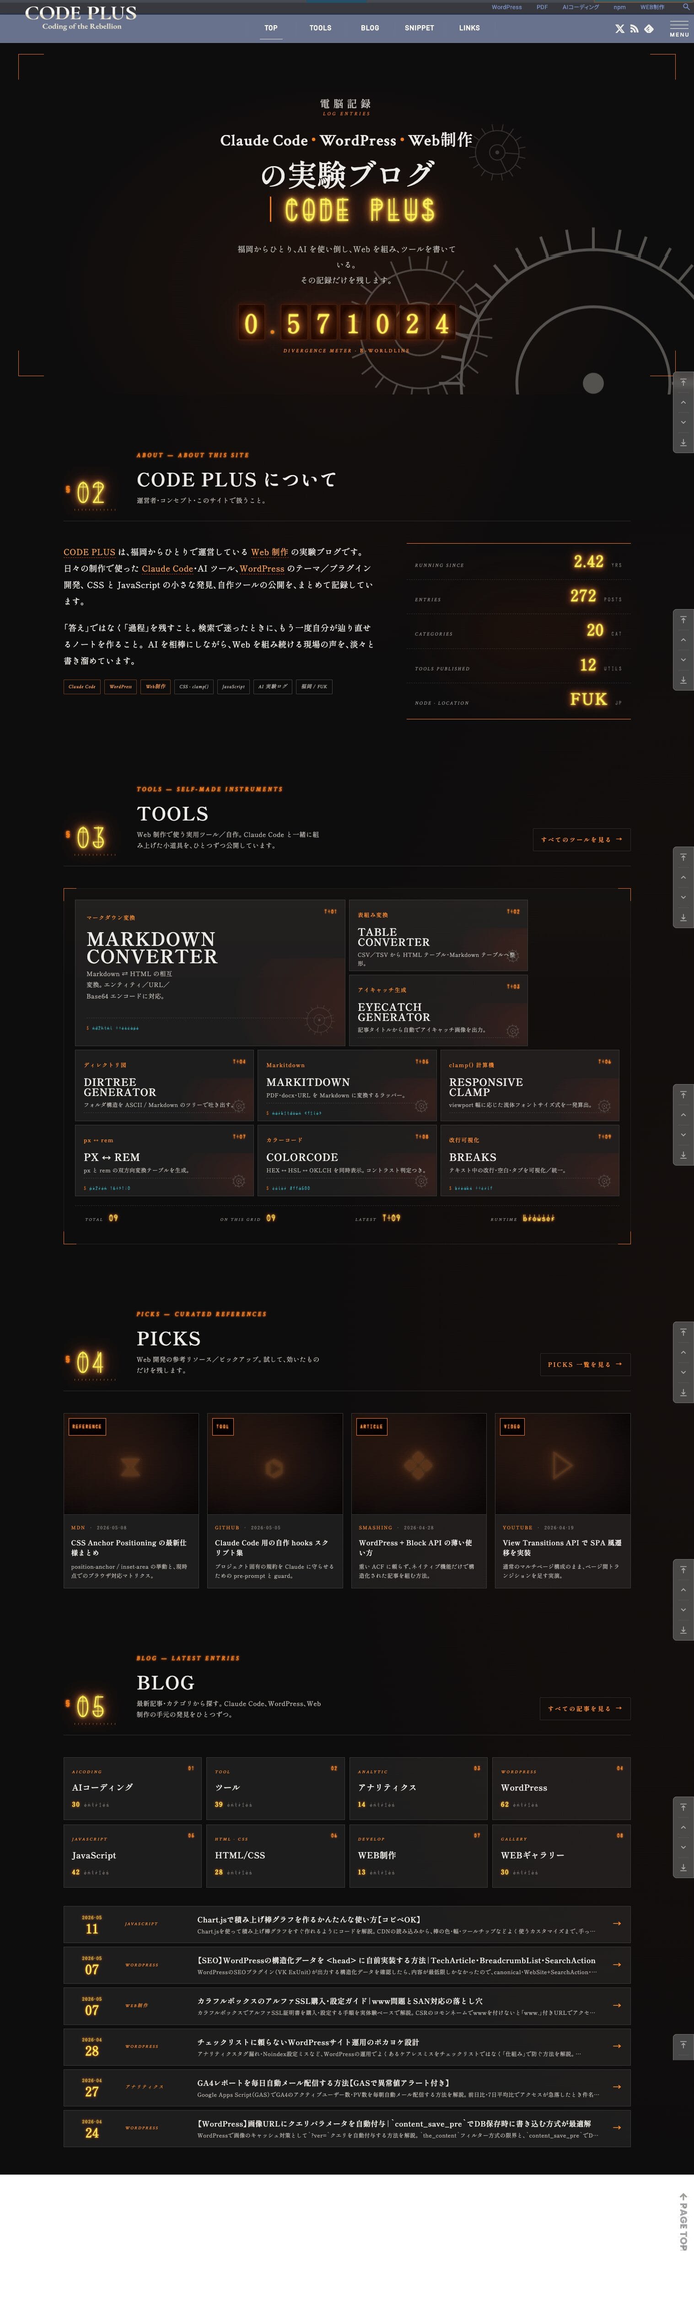Open the EYECATCH GENERATOR tool card
The height and width of the screenshot is (2316, 694).
[438, 1010]
